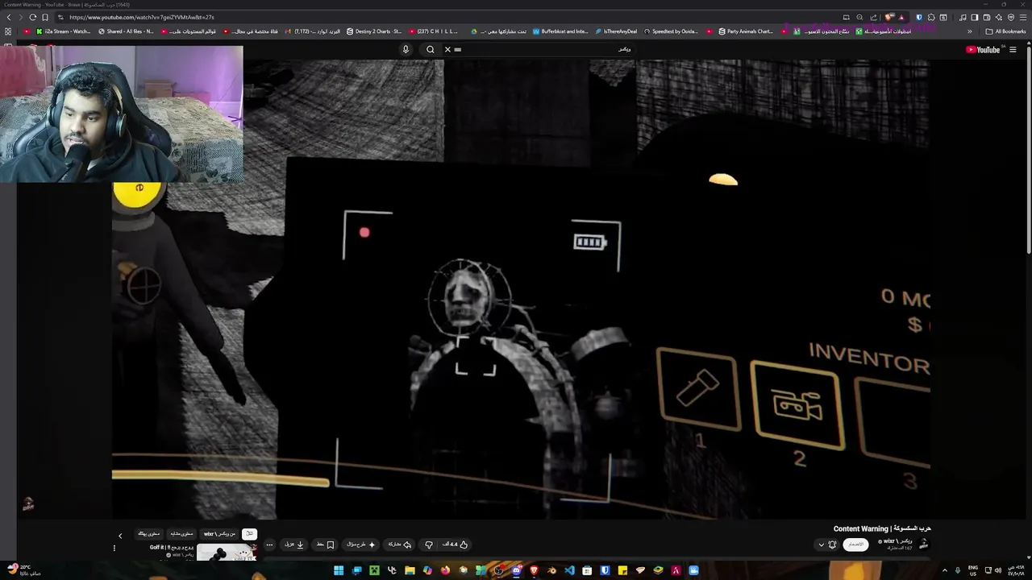Open the Brave Shields lion icon
1032x580 pixels.
click(x=889, y=17)
